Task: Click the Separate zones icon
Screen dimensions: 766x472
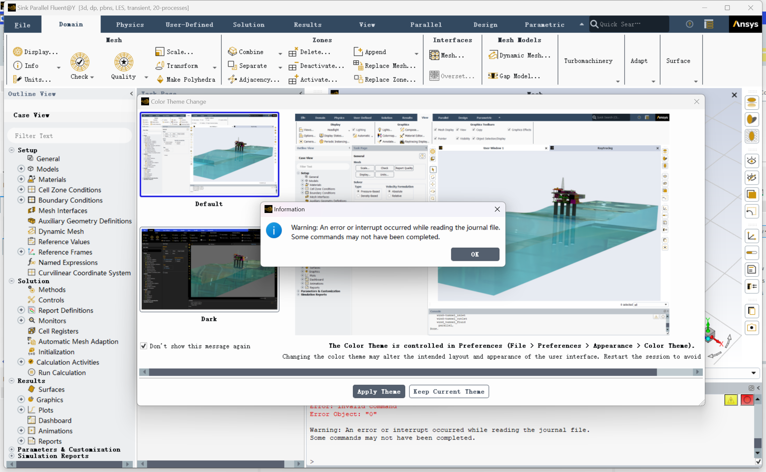Action: pos(232,66)
